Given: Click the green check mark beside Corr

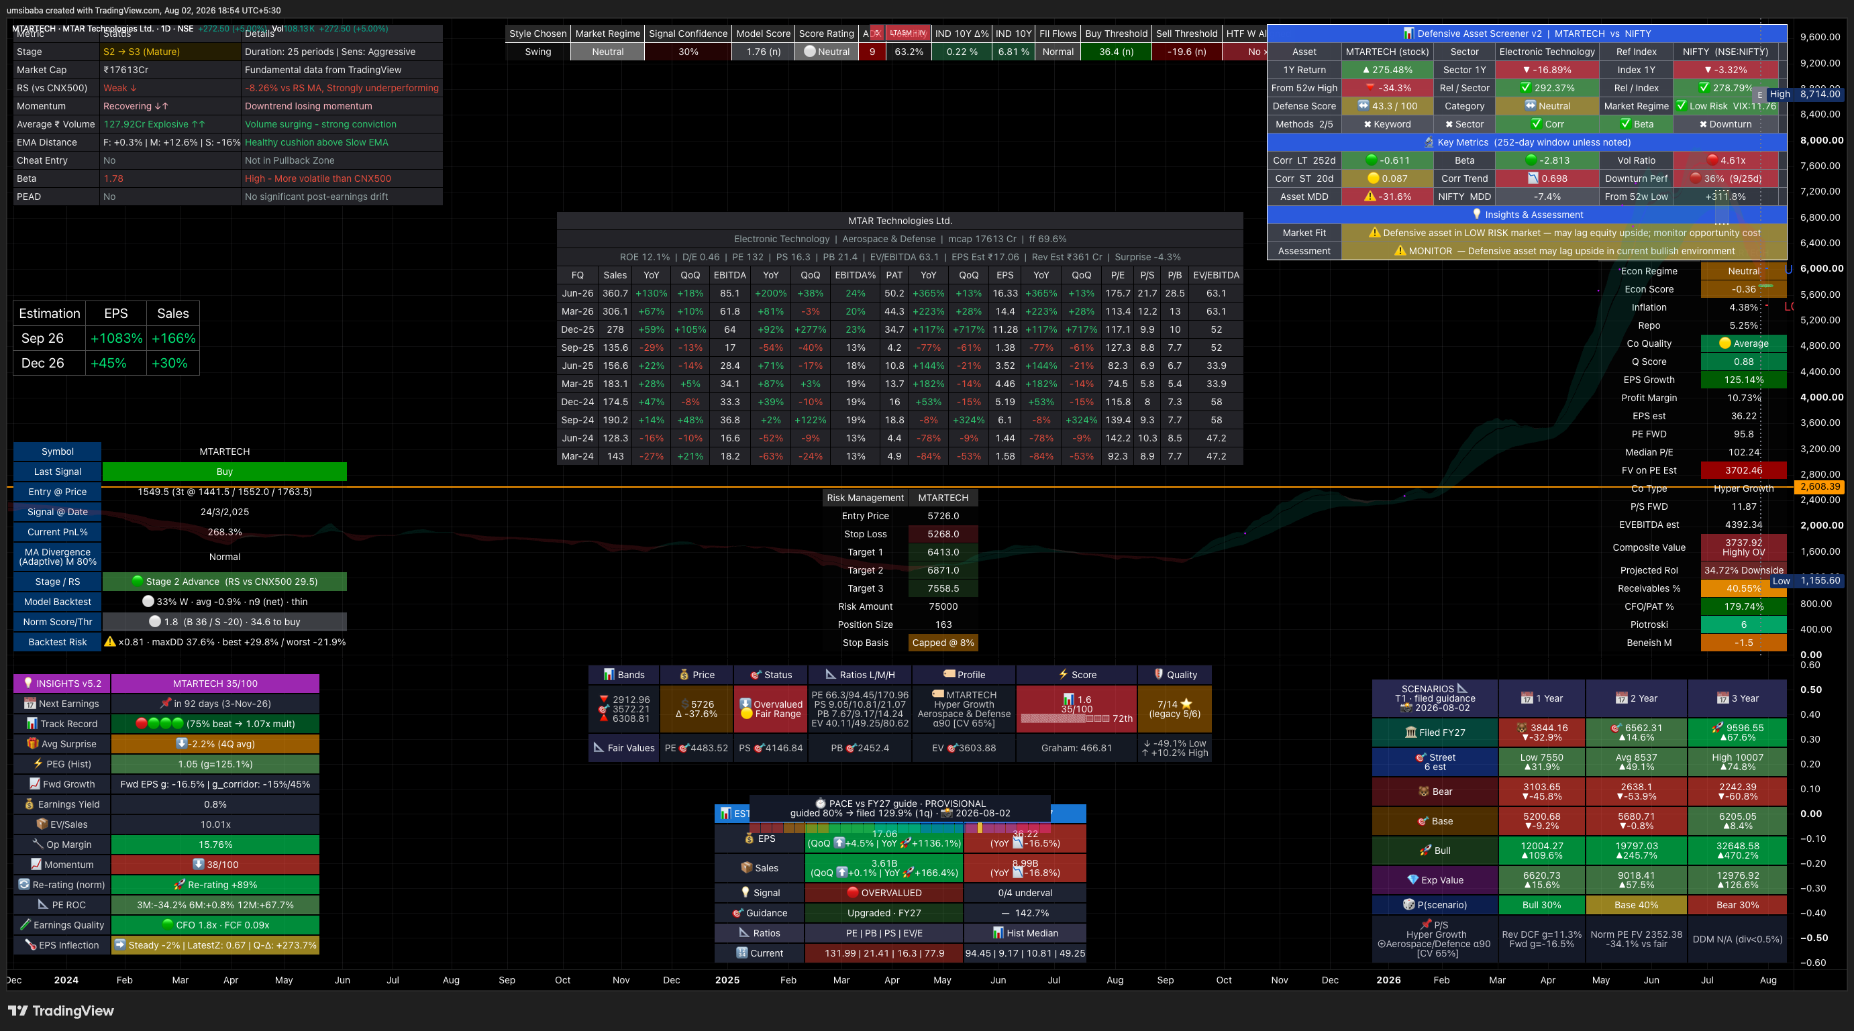Looking at the screenshot, I should (x=1536, y=123).
